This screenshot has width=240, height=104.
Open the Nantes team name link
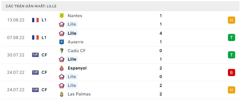(75, 16)
